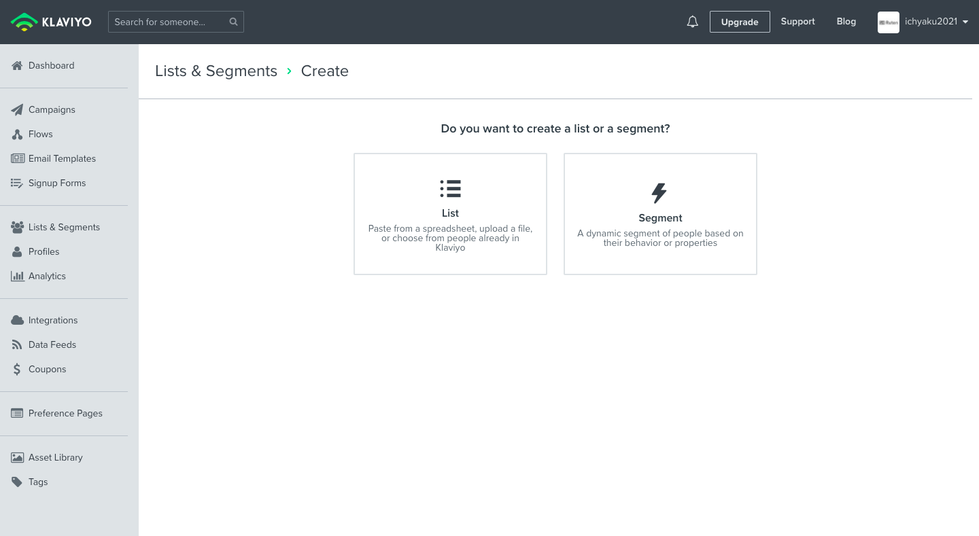Click the Profiles person icon
The image size is (979, 536).
(17, 251)
